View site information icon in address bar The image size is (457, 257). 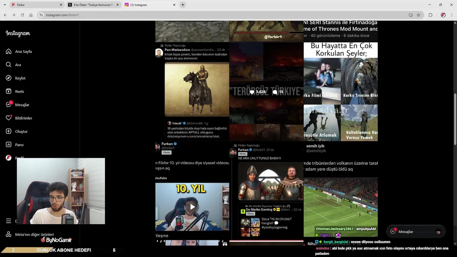pyautogui.click(x=41, y=15)
